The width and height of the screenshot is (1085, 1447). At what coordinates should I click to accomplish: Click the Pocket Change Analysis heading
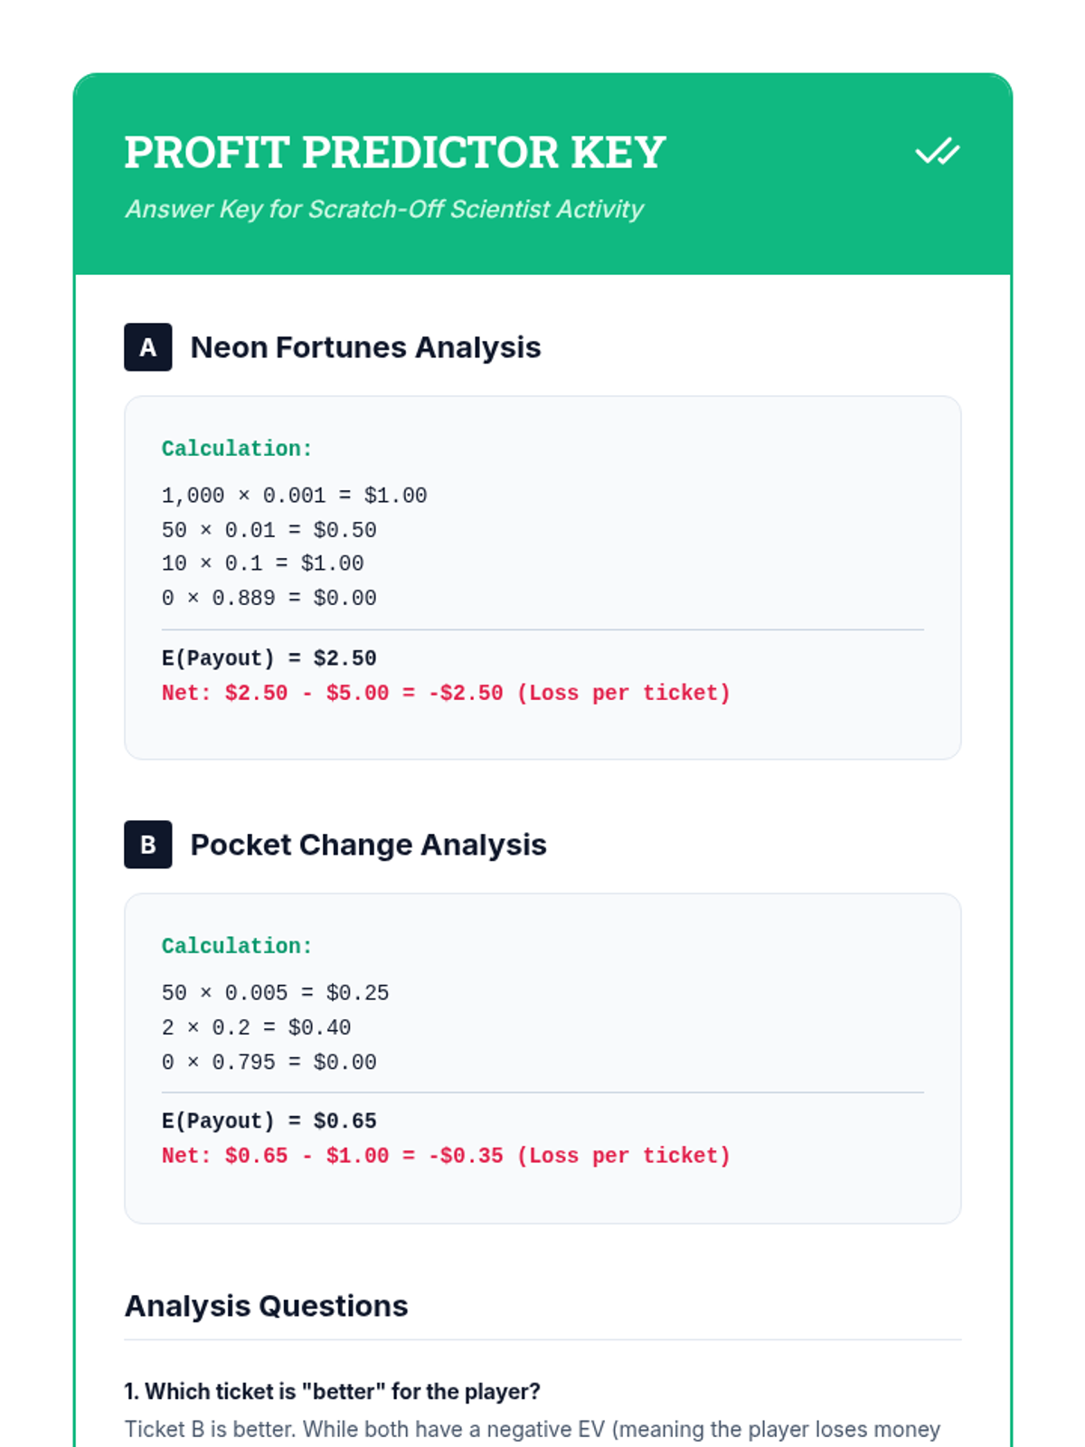[368, 845]
